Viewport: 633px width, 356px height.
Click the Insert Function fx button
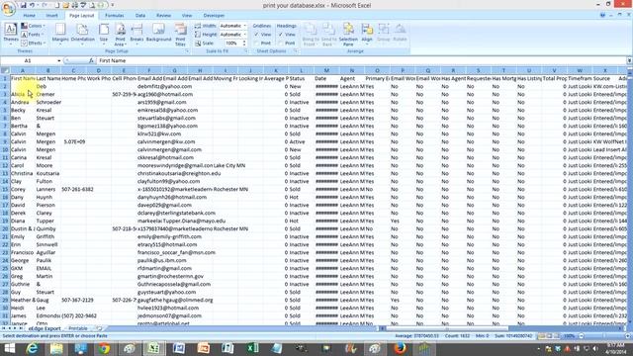pos(91,60)
